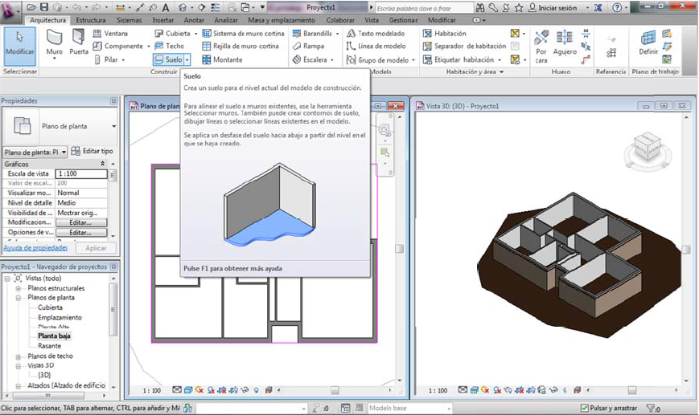The image size is (699, 415).
Task: Open the Estructura ribbon tab
Action: (x=91, y=20)
